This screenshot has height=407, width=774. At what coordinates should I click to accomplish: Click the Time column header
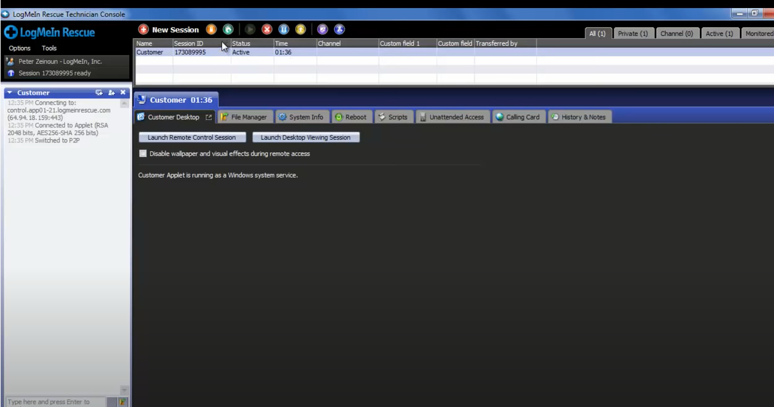pyautogui.click(x=295, y=43)
